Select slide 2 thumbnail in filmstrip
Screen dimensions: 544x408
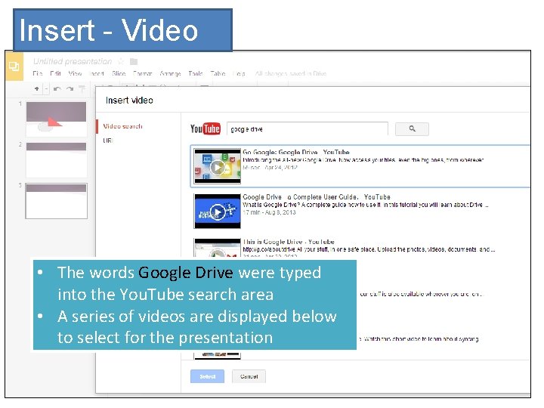56,160
